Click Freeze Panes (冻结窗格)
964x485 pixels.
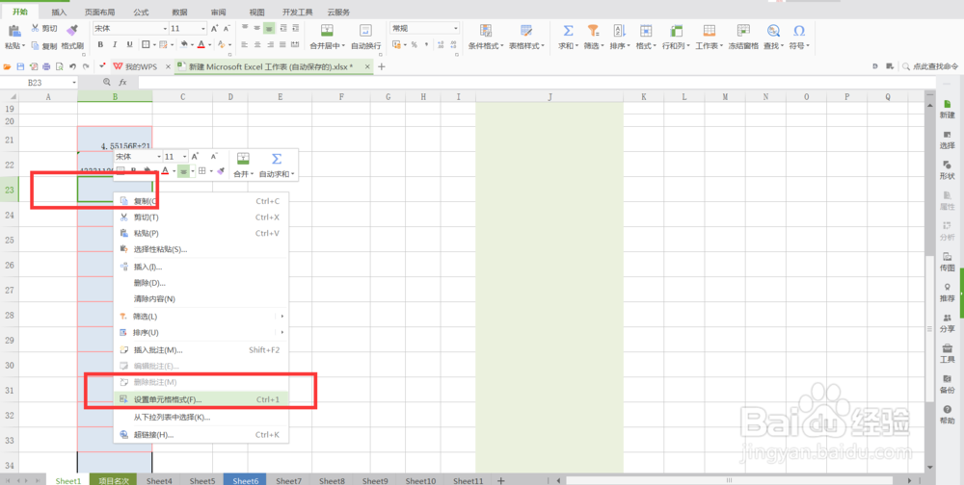coord(743,37)
